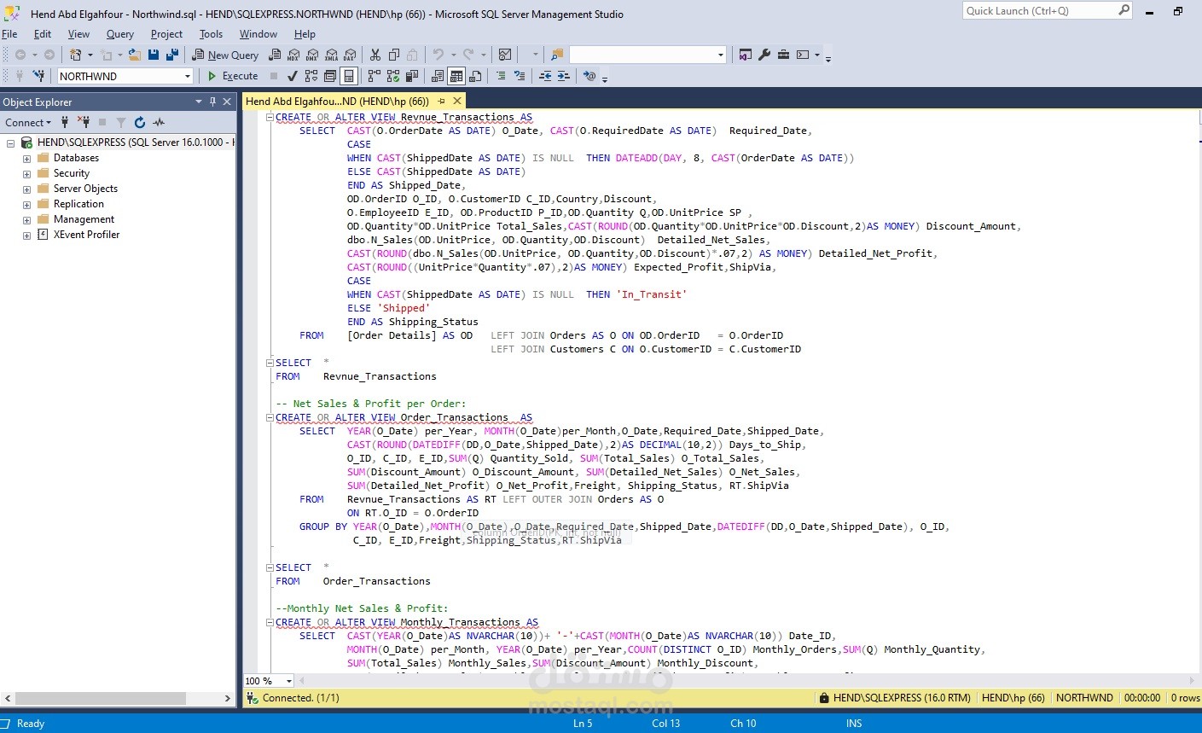Open the Toolbox briefcase icon
The width and height of the screenshot is (1202, 733).
783,55
